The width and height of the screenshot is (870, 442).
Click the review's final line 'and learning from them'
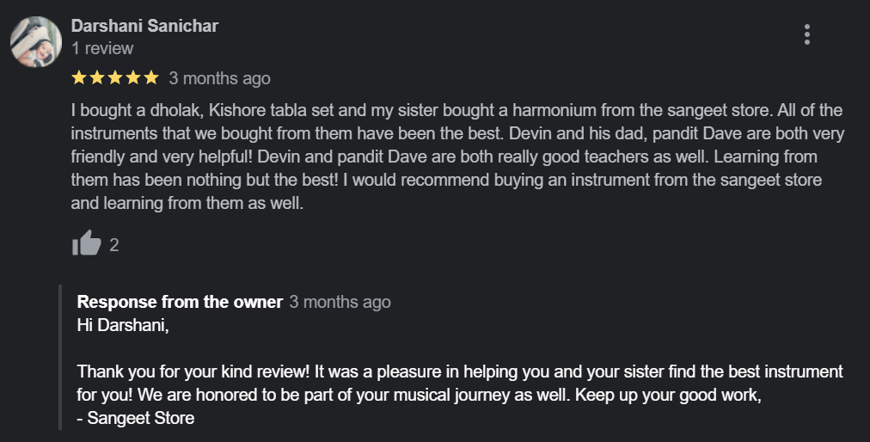click(x=188, y=204)
